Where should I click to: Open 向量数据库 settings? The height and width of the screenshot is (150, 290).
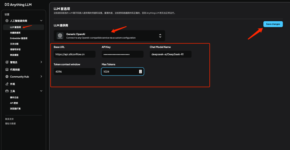[15, 33]
